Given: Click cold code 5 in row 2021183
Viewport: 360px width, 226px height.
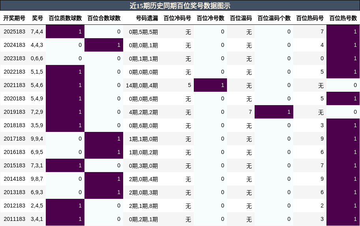Looking at the screenshot, I should point(189,85).
